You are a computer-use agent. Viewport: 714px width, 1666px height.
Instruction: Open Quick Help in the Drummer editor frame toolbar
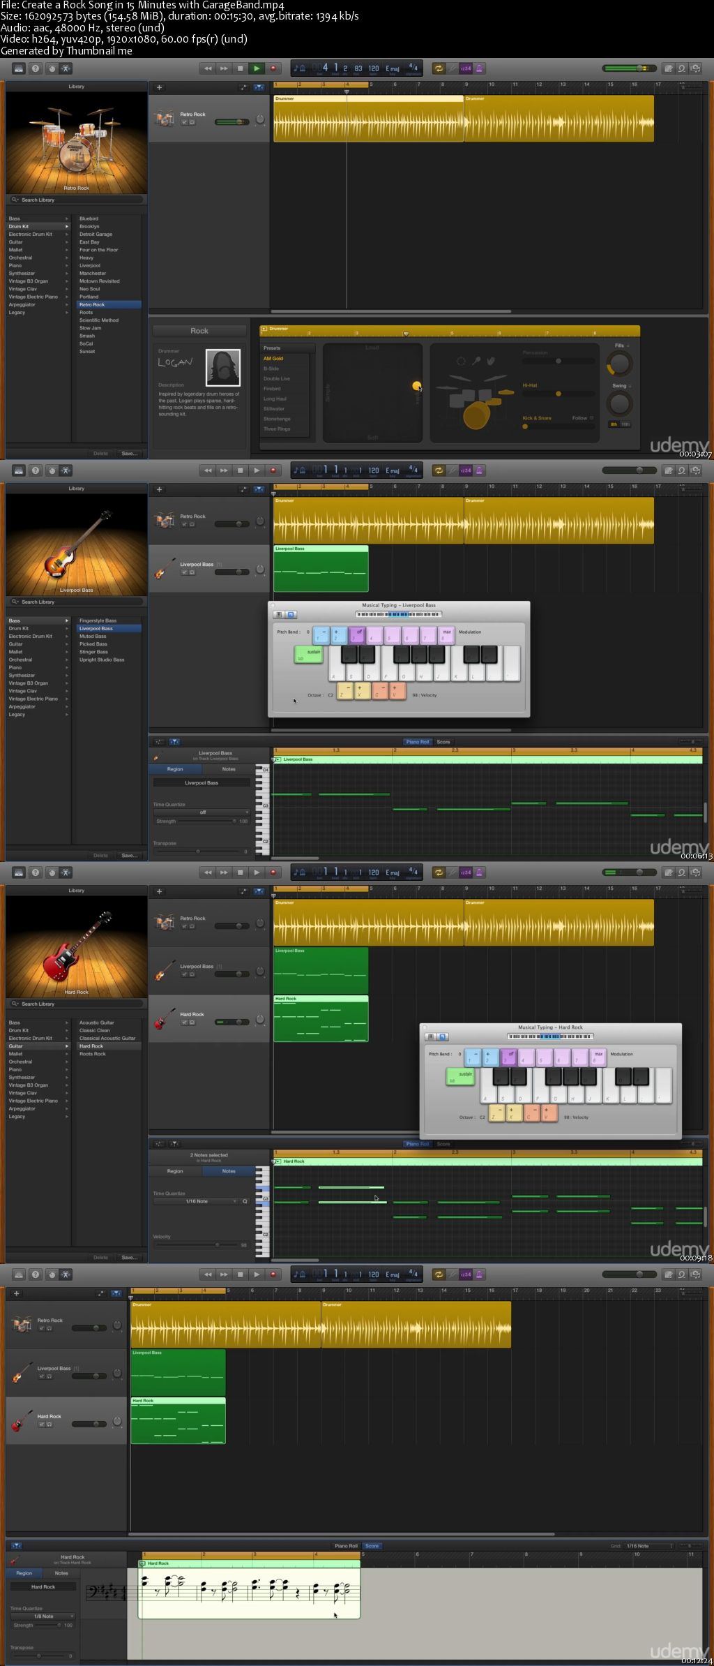click(x=36, y=68)
